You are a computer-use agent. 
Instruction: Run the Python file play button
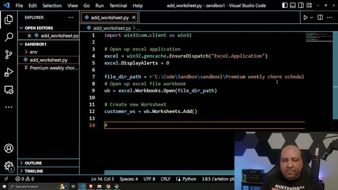305,17
